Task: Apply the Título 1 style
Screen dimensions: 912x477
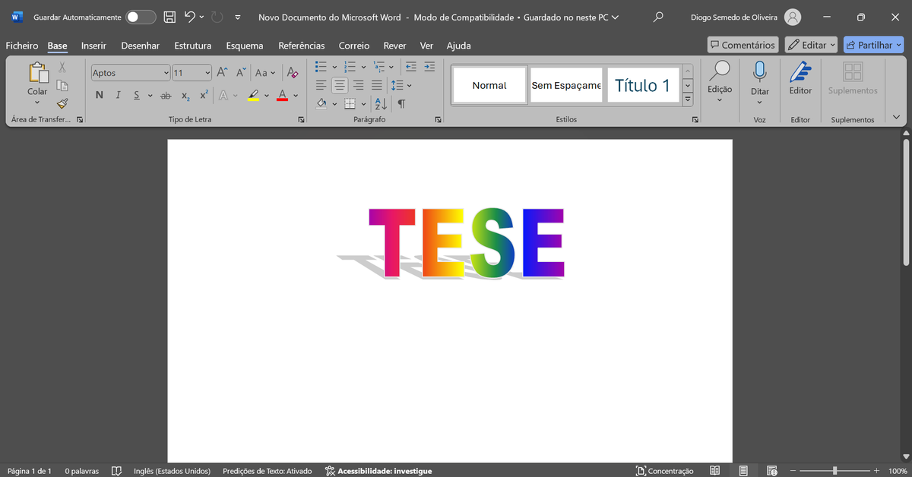Action: pyautogui.click(x=643, y=84)
